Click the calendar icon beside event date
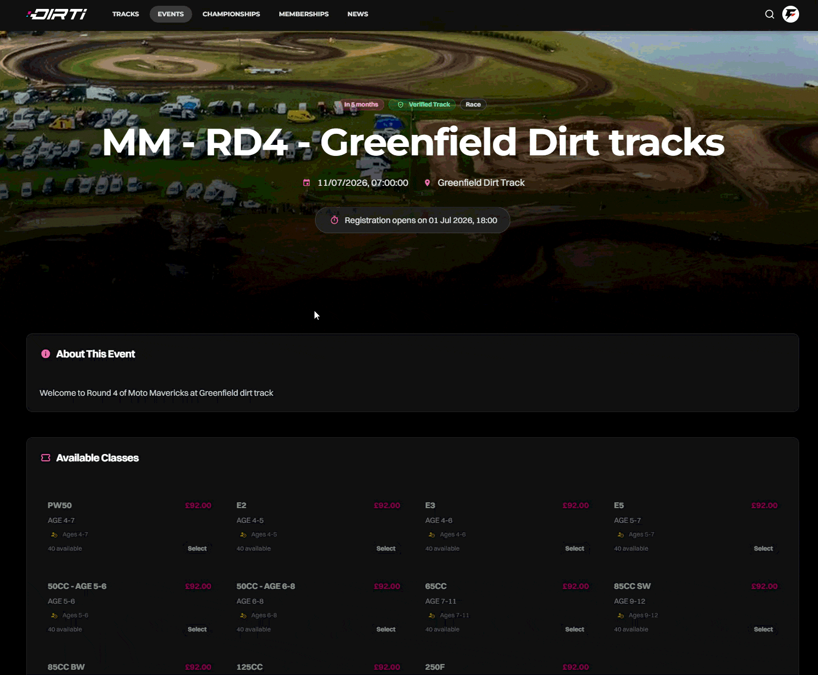This screenshot has width=818, height=675. tap(307, 183)
